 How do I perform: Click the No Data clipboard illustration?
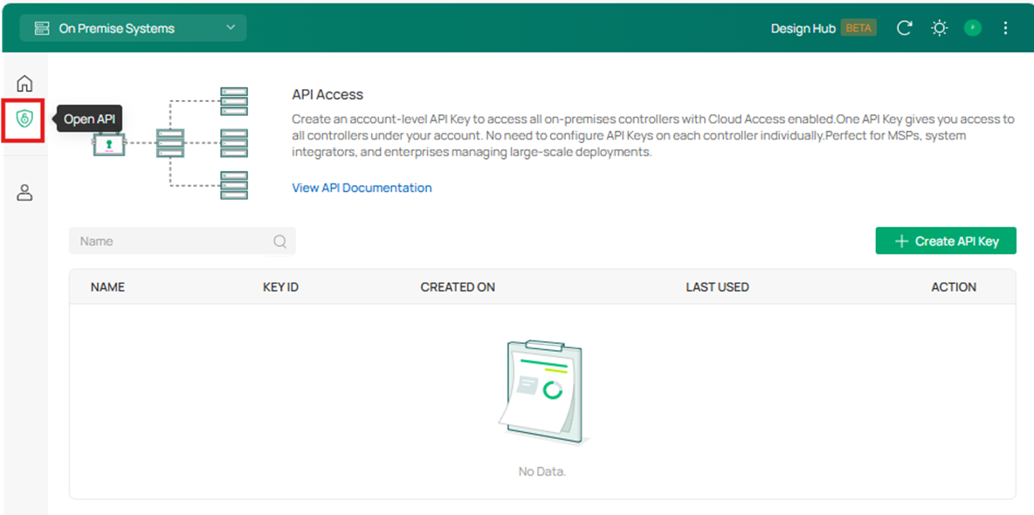click(x=542, y=393)
